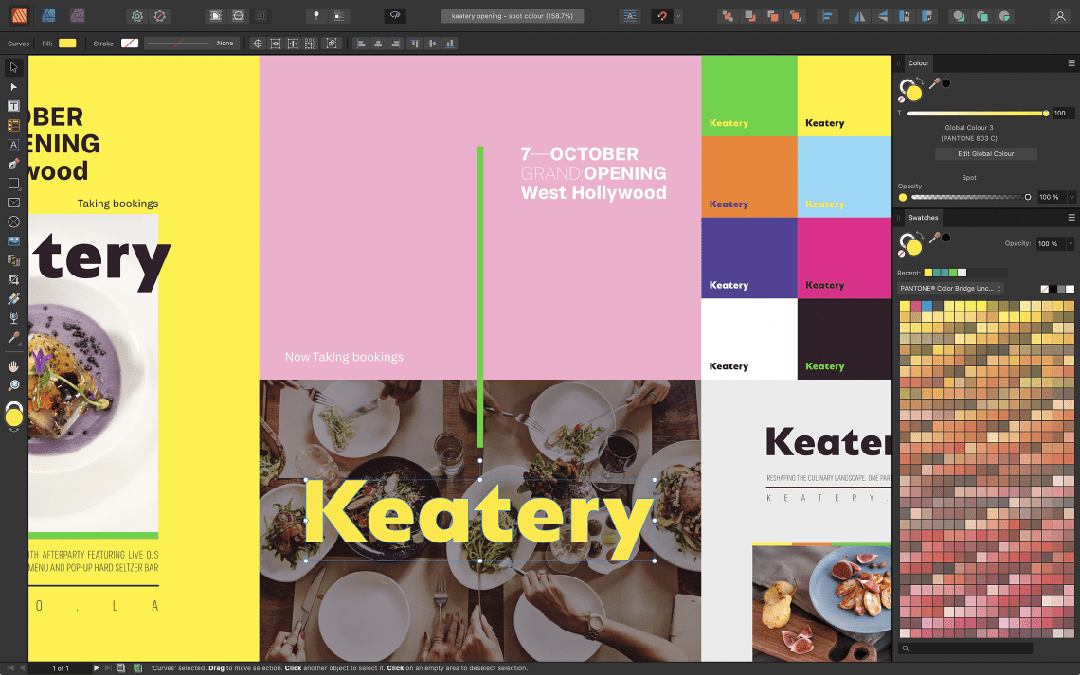Click the Edit Global Colour button
The height and width of the screenshot is (675, 1080).
point(986,154)
